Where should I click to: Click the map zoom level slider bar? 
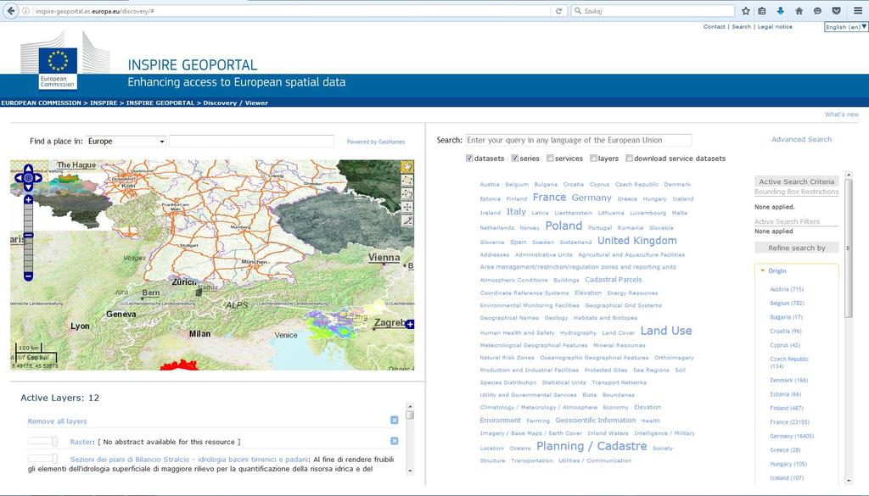click(x=28, y=237)
